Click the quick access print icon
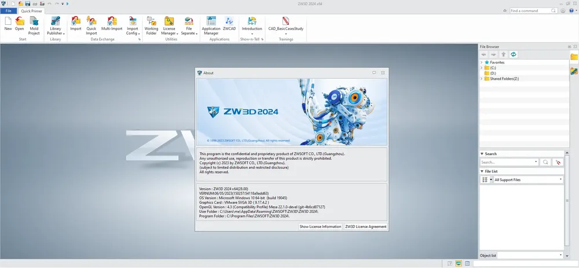The image size is (579, 268). click(35, 3)
